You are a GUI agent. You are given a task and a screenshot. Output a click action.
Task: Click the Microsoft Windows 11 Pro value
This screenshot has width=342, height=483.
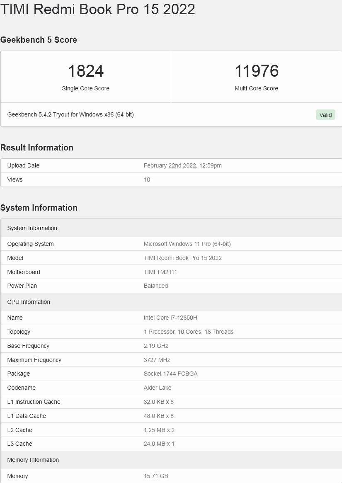[x=187, y=244]
